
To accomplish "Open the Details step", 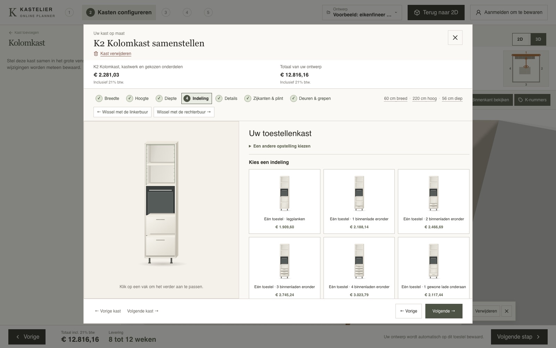I will click(227, 98).
